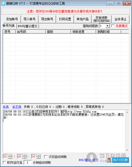Open the BUG/建议 提交 link

(x=89, y=160)
